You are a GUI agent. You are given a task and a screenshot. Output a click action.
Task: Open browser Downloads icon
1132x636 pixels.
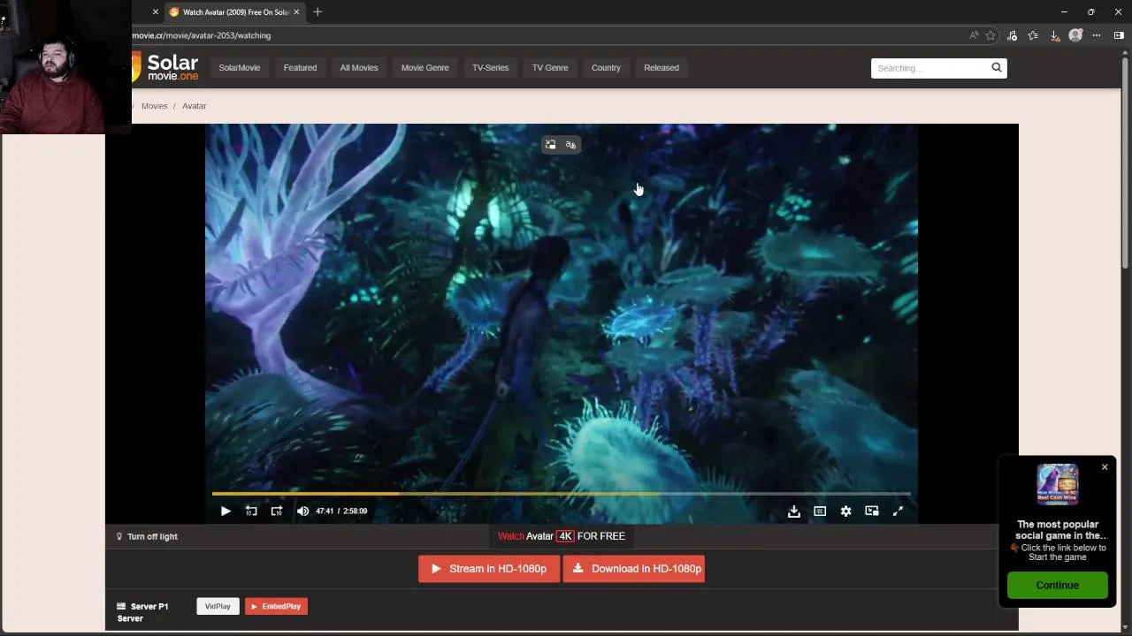coord(1054,35)
